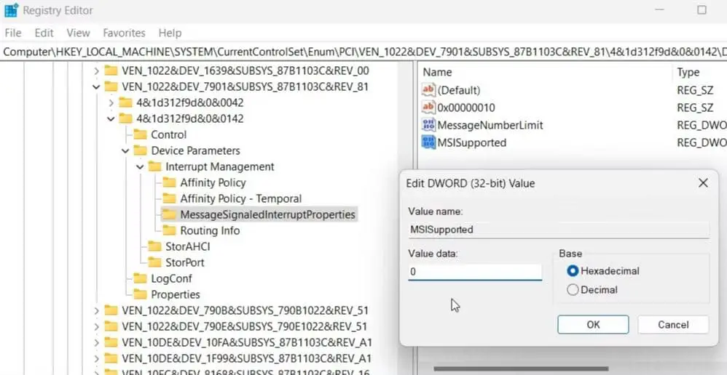Click MessageSignaledInterruptProperties folder icon
Screen dimensions: 727x375
click(x=169, y=214)
